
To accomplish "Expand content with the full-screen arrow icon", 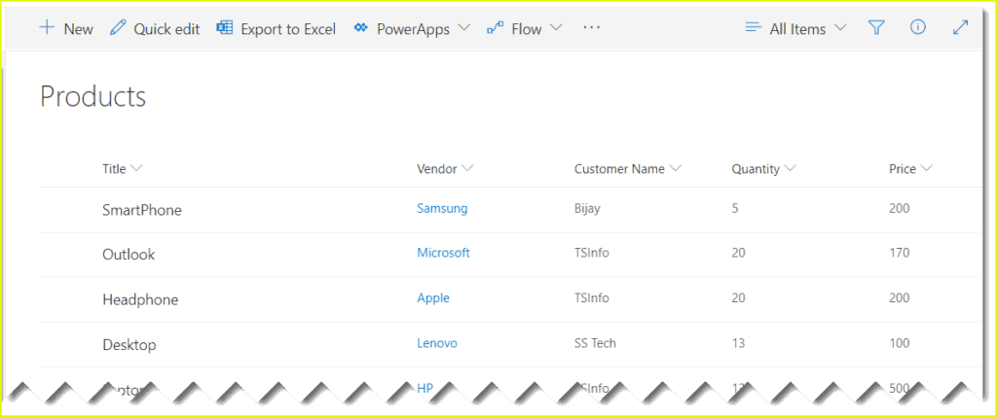I will coord(960,27).
